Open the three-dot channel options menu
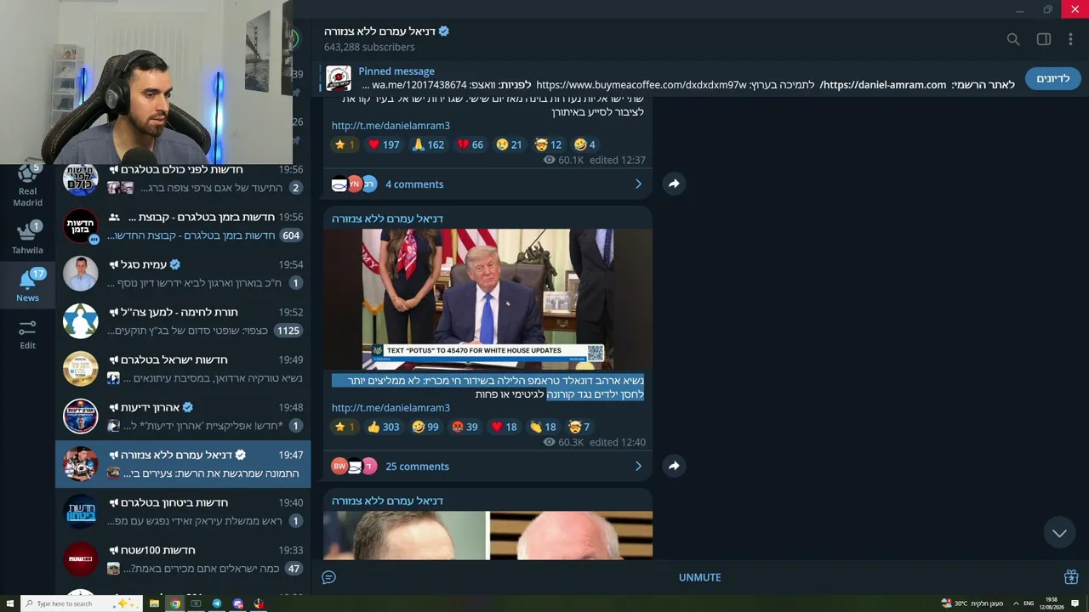 [1070, 39]
